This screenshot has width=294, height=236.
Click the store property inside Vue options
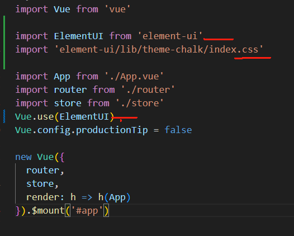(40, 183)
